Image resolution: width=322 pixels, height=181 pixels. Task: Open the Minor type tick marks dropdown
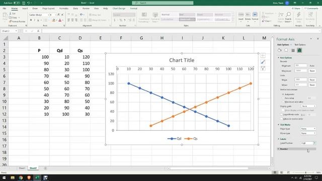pyautogui.click(x=308, y=133)
